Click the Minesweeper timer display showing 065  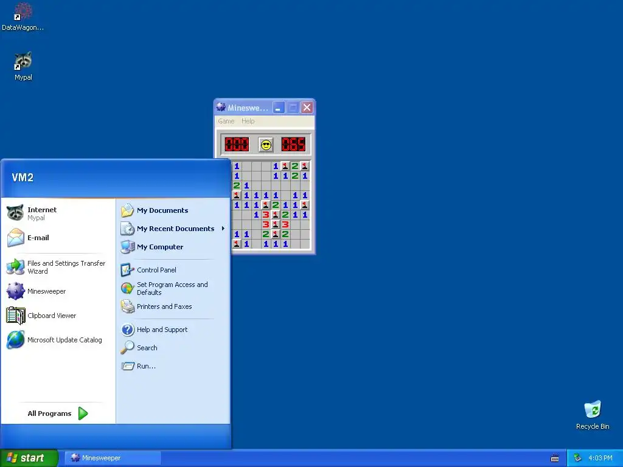tap(294, 144)
